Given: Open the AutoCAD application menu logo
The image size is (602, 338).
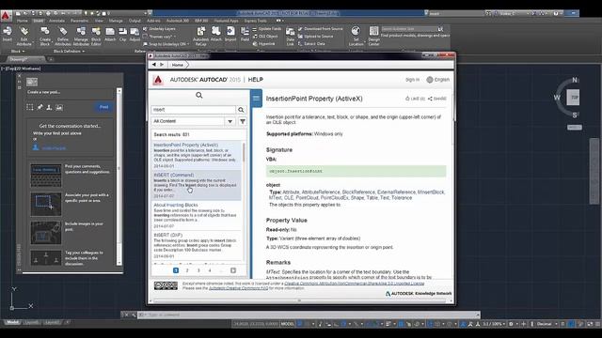Looking at the screenshot, I should pos(6,16).
